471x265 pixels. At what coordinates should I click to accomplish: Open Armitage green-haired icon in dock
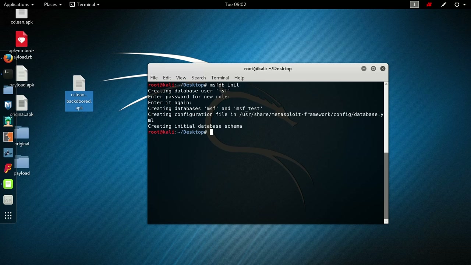[8, 121]
